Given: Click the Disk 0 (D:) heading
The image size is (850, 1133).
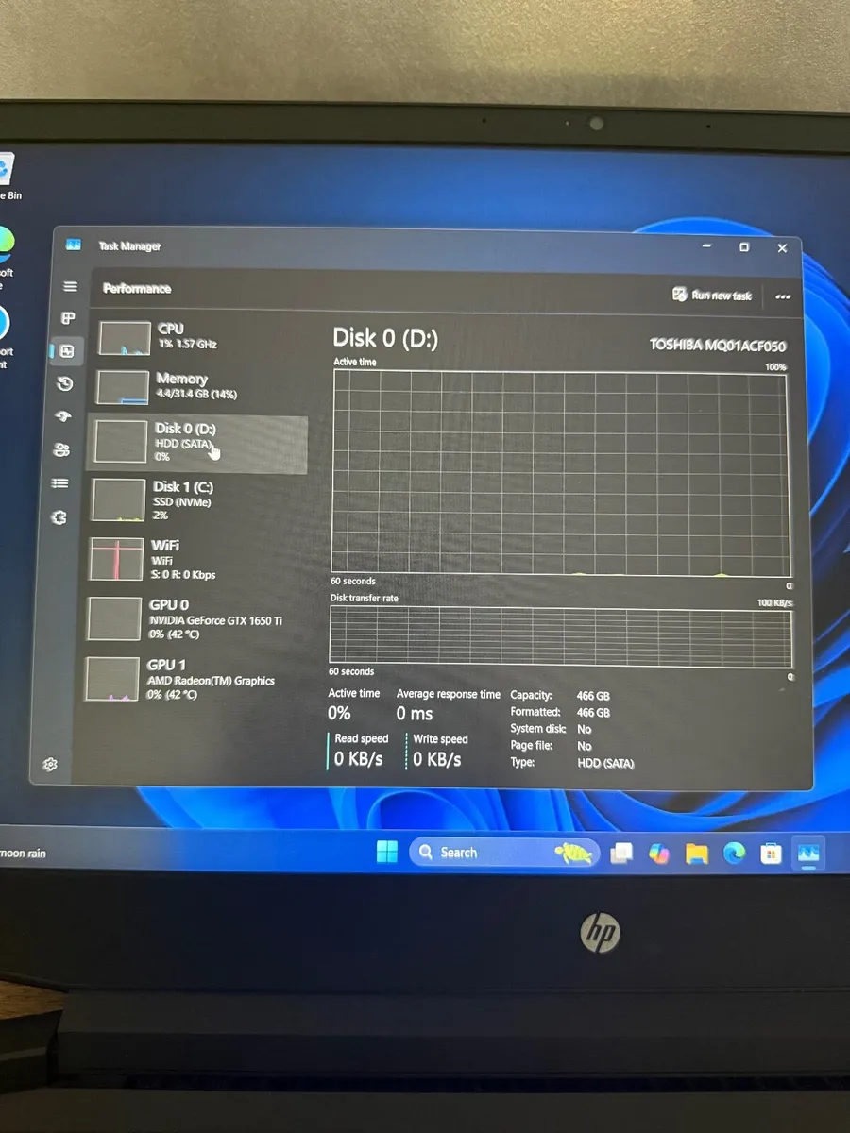Looking at the screenshot, I should coord(385,338).
